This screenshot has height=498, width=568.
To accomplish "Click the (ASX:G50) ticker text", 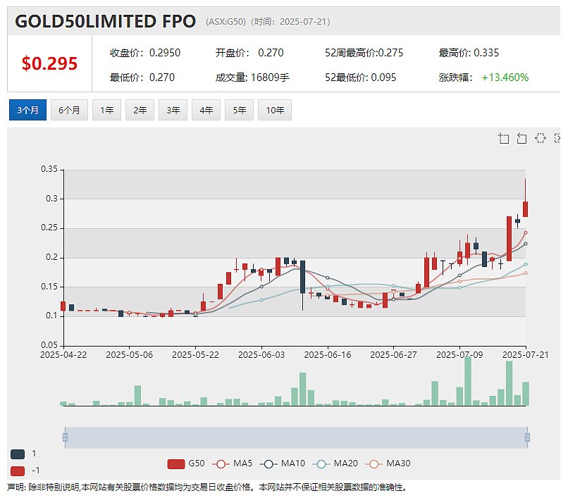I will [x=226, y=22].
